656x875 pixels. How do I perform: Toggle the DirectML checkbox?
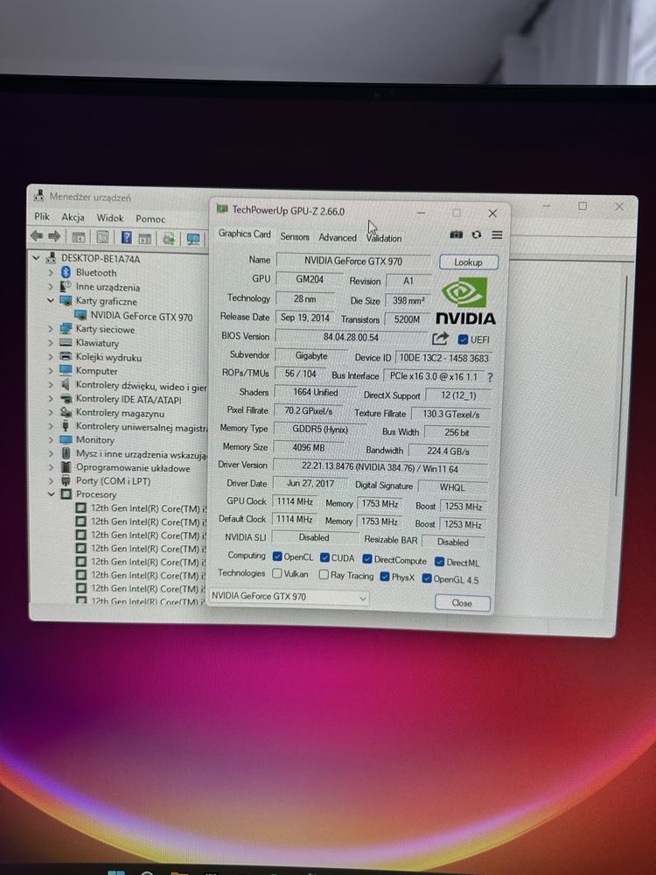click(x=440, y=562)
